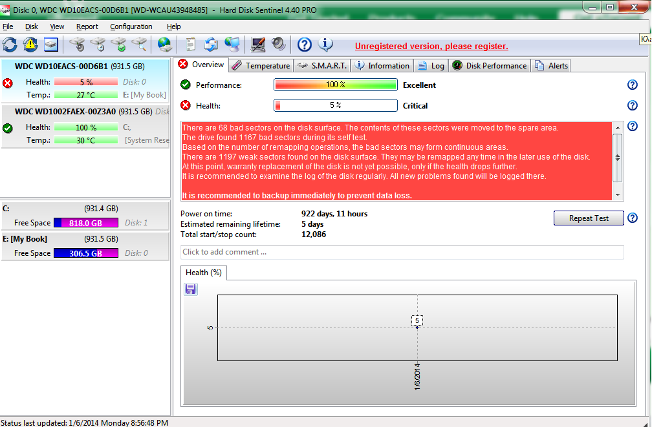Image resolution: width=652 pixels, height=427 pixels.
Task: Click the speaker sound icon in toolbar
Action: point(278,44)
